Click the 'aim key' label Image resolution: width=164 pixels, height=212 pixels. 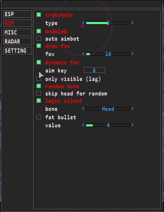point(56,71)
